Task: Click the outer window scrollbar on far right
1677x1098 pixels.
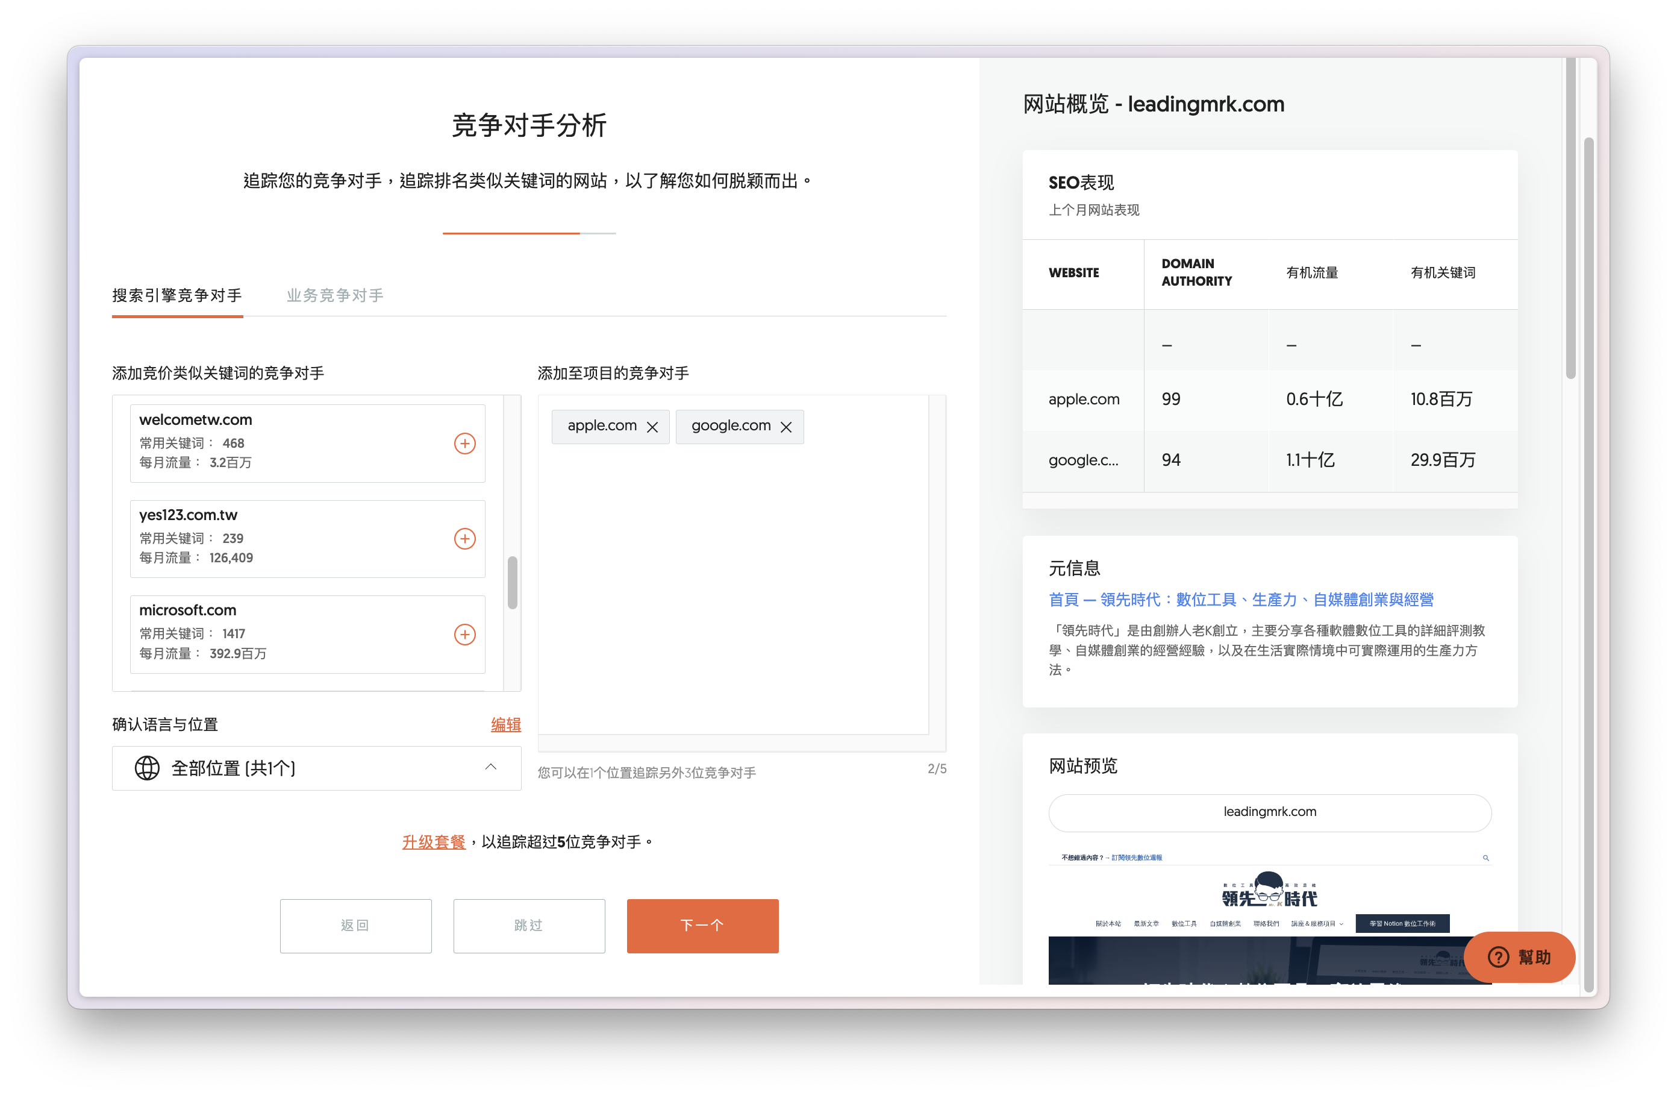Action: (x=1589, y=565)
